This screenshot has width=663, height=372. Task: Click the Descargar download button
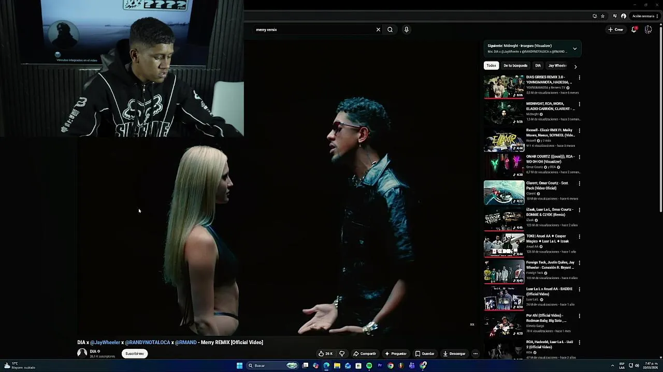[x=454, y=353]
